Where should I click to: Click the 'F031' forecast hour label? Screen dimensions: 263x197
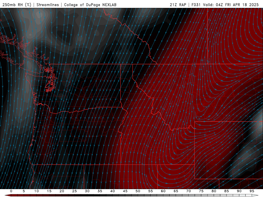coord(196,5)
